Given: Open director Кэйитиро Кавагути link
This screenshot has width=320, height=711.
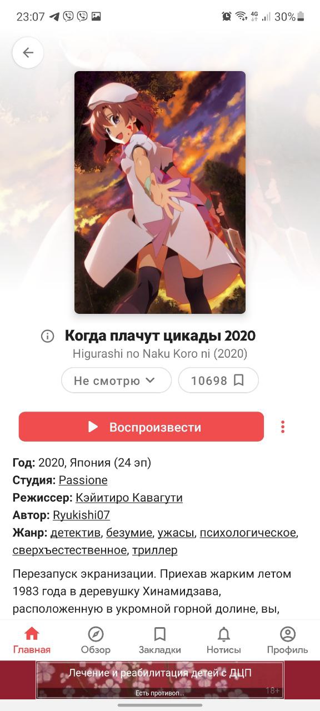Looking at the screenshot, I should (129, 498).
